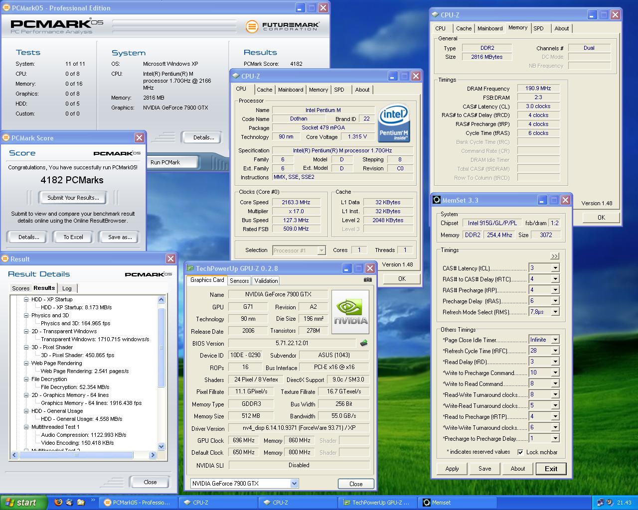Screen dimensions: 638x510
Task: Click the system tray network icon
Action: click(x=601, y=503)
